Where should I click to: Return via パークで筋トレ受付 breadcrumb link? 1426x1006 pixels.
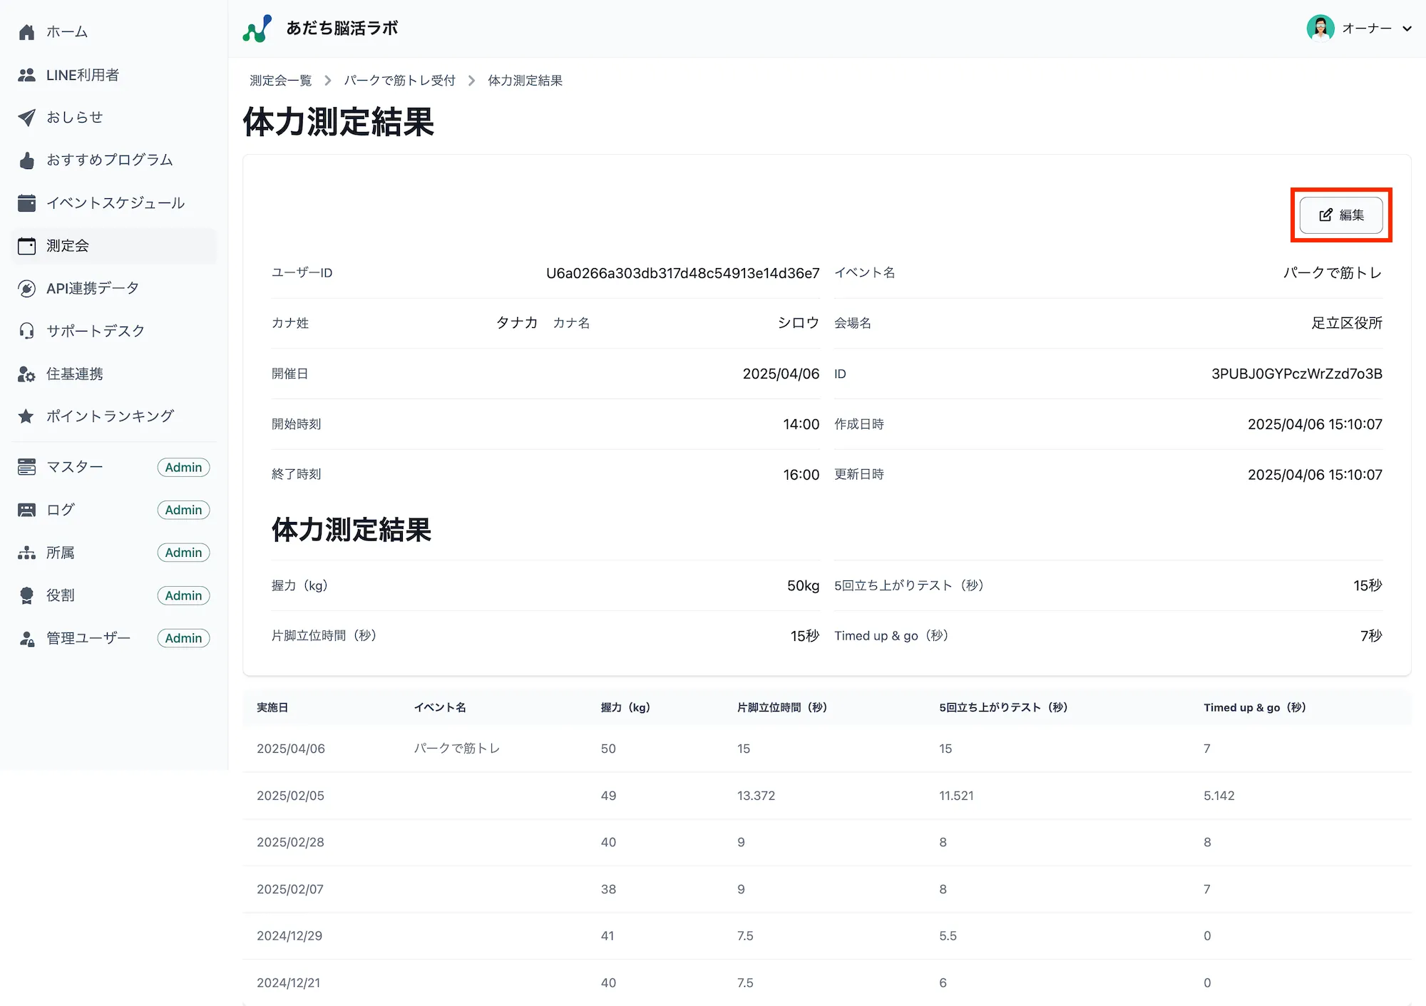tap(400, 80)
